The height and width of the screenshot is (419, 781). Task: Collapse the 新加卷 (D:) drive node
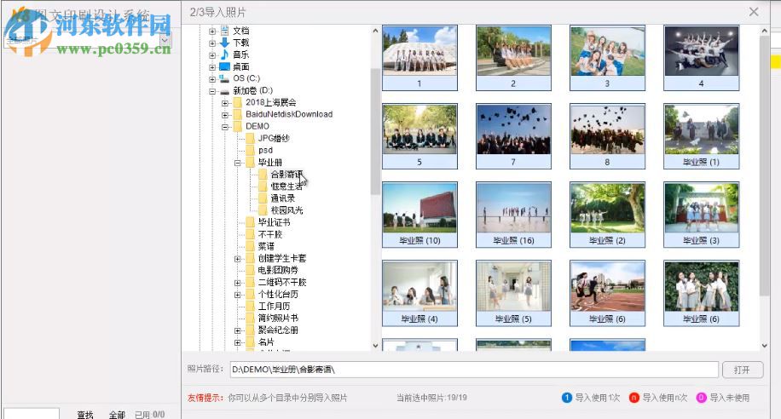212,91
